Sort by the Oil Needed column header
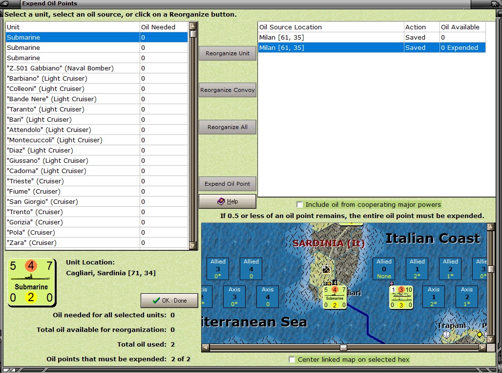This screenshot has height=373, width=502. [164, 27]
